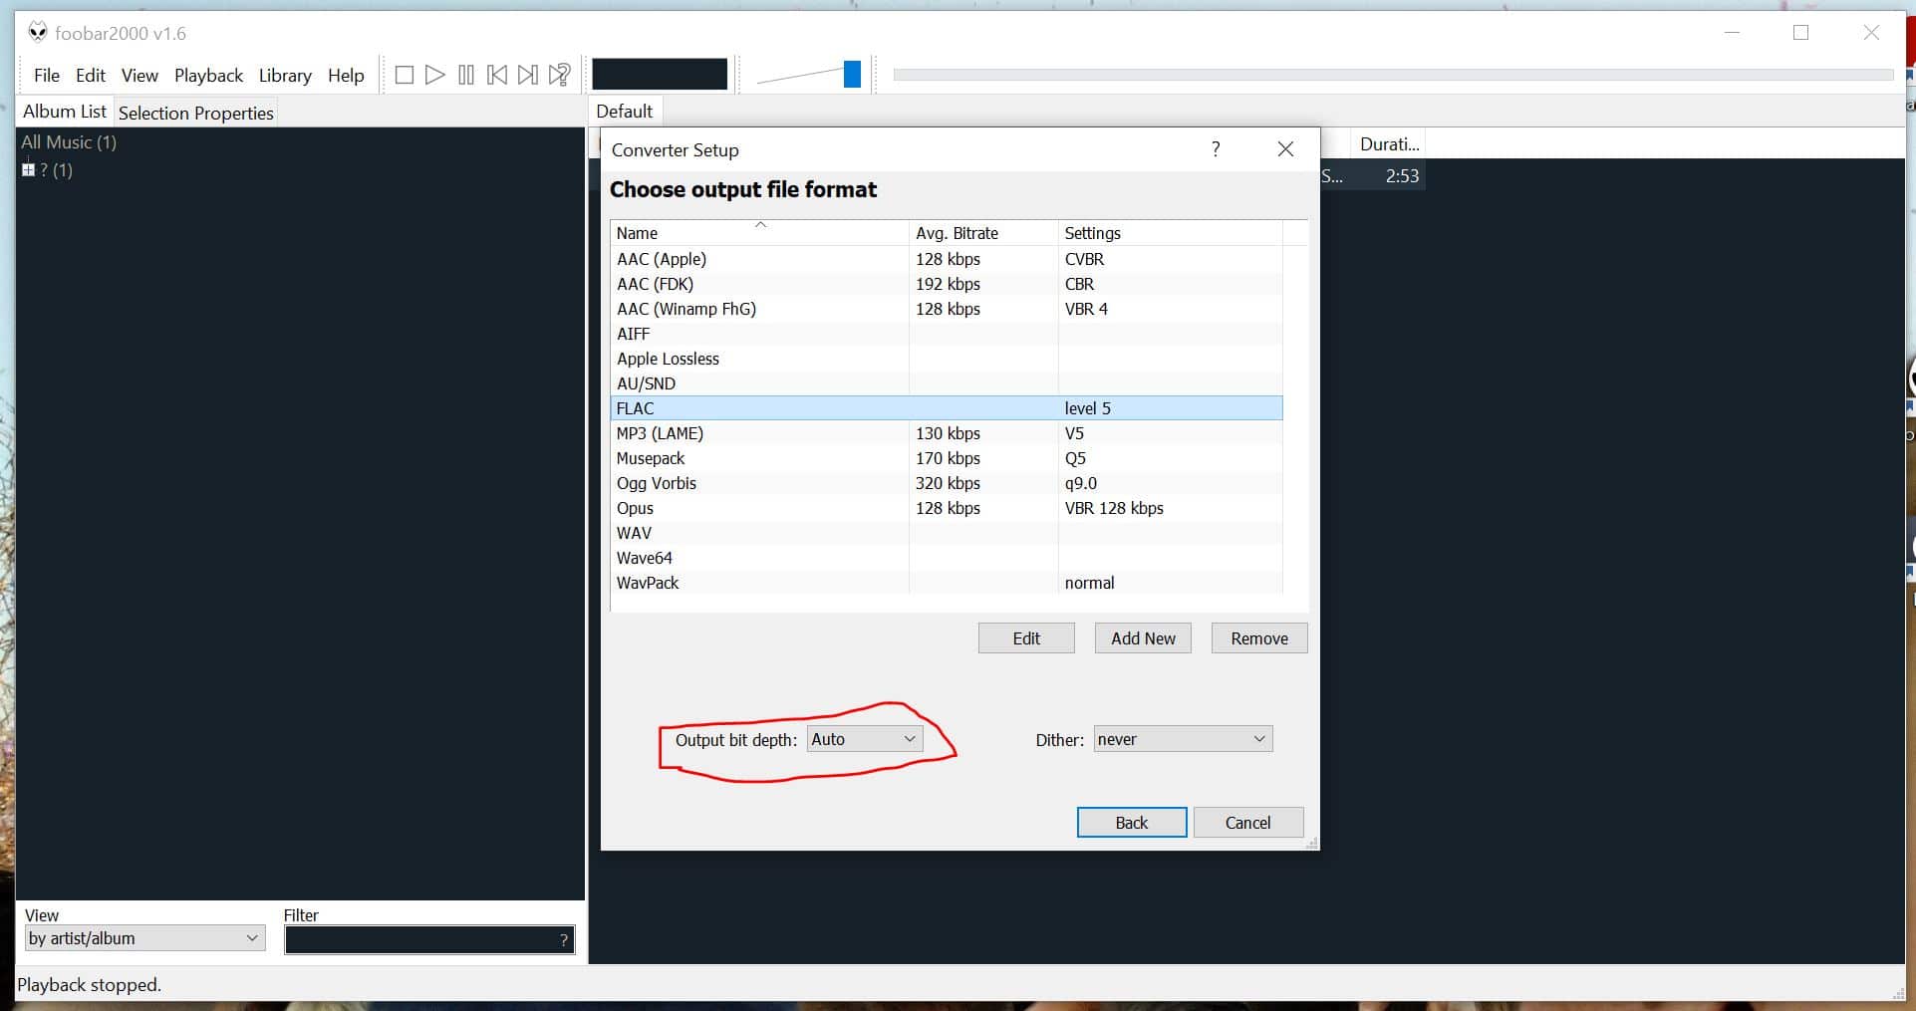Open the View menu

pos(139,76)
